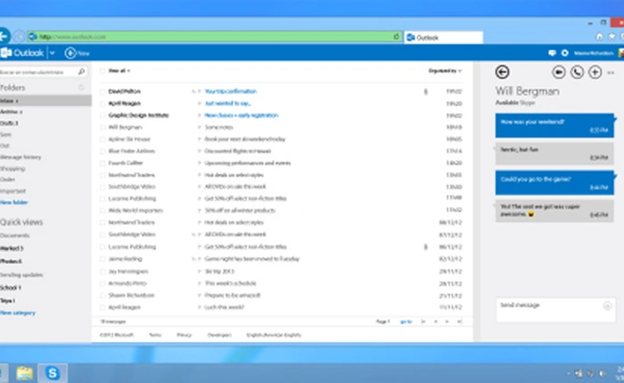Open the School quick view

(11, 288)
